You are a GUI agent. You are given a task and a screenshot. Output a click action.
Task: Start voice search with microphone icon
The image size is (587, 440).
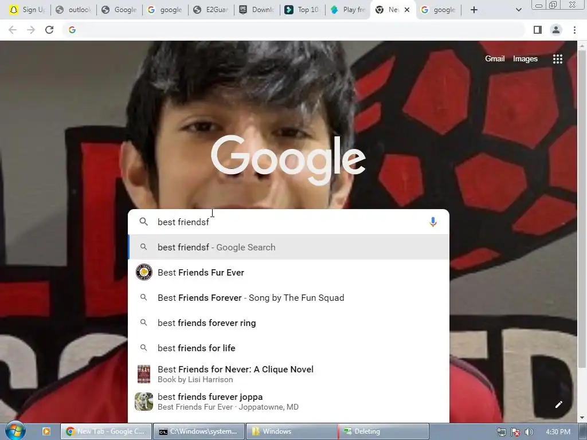tap(433, 222)
